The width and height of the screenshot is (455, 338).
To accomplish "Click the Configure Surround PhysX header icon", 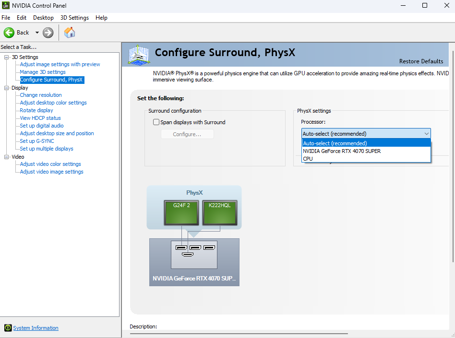I will pyautogui.click(x=139, y=55).
